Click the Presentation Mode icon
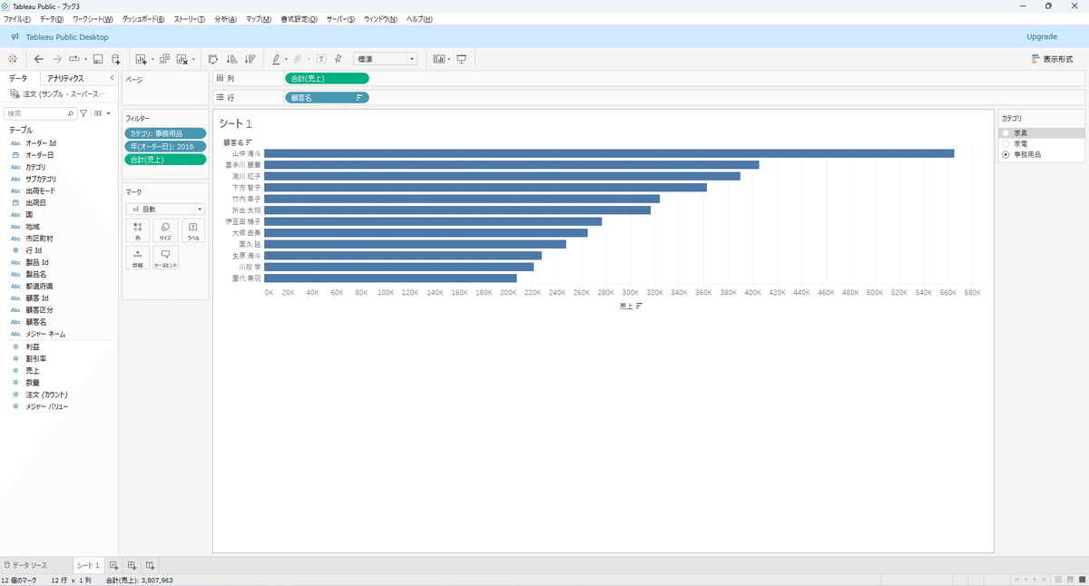1089x586 pixels. [x=462, y=58]
